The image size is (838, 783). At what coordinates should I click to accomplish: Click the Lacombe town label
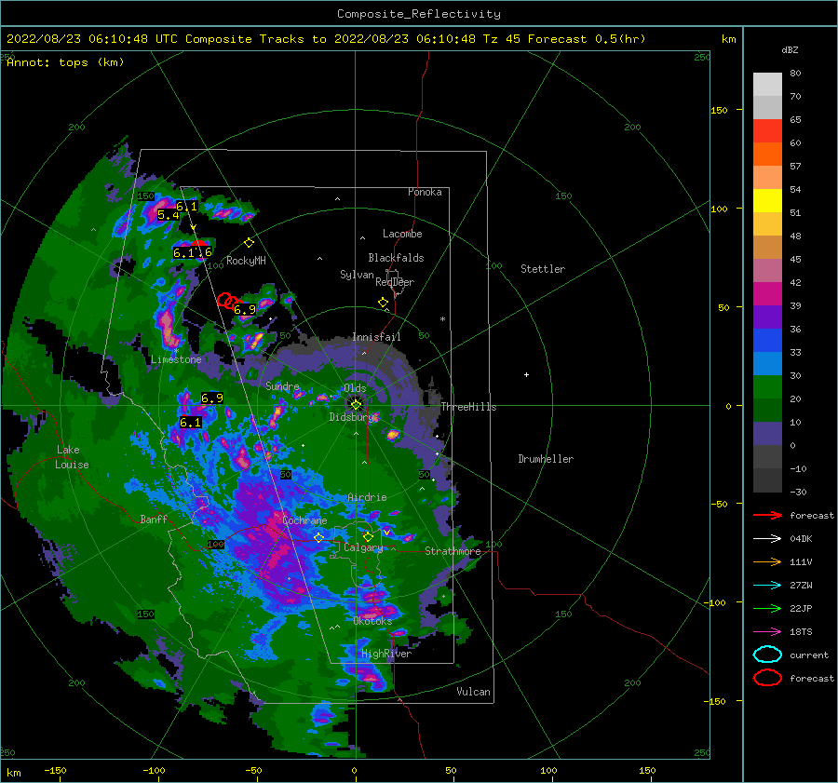click(x=402, y=234)
